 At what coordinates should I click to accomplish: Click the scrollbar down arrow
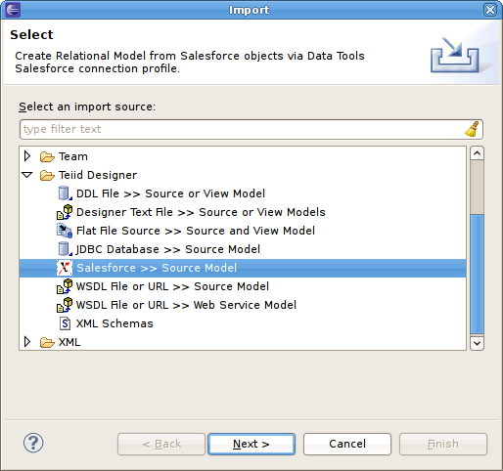click(477, 343)
